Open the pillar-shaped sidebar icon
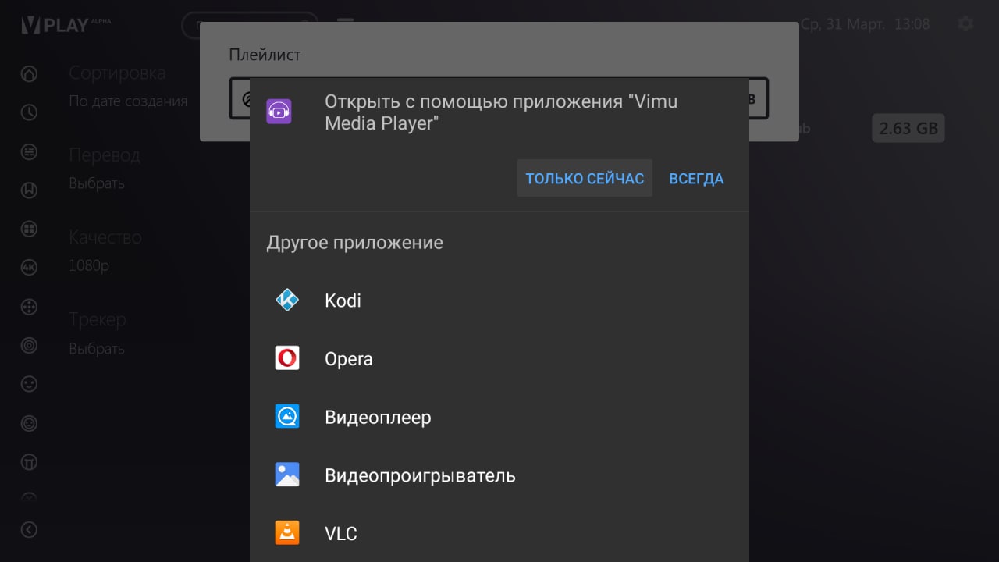The width and height of the screenshot is (999, 562). [29, 462]
